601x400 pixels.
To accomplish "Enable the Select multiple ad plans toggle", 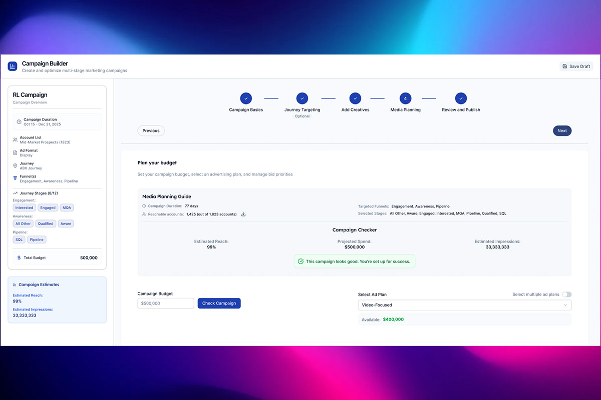I will 566,294.
